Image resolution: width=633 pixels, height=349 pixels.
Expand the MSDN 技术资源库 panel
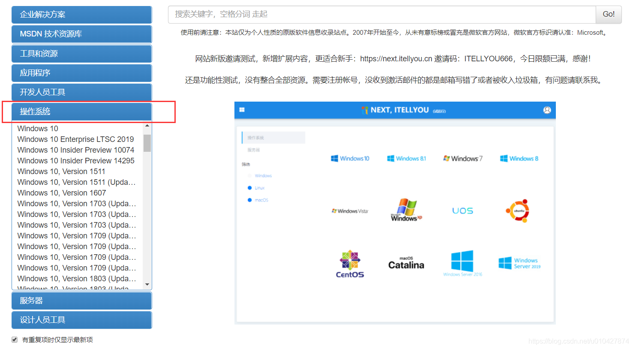coord(82,34)
